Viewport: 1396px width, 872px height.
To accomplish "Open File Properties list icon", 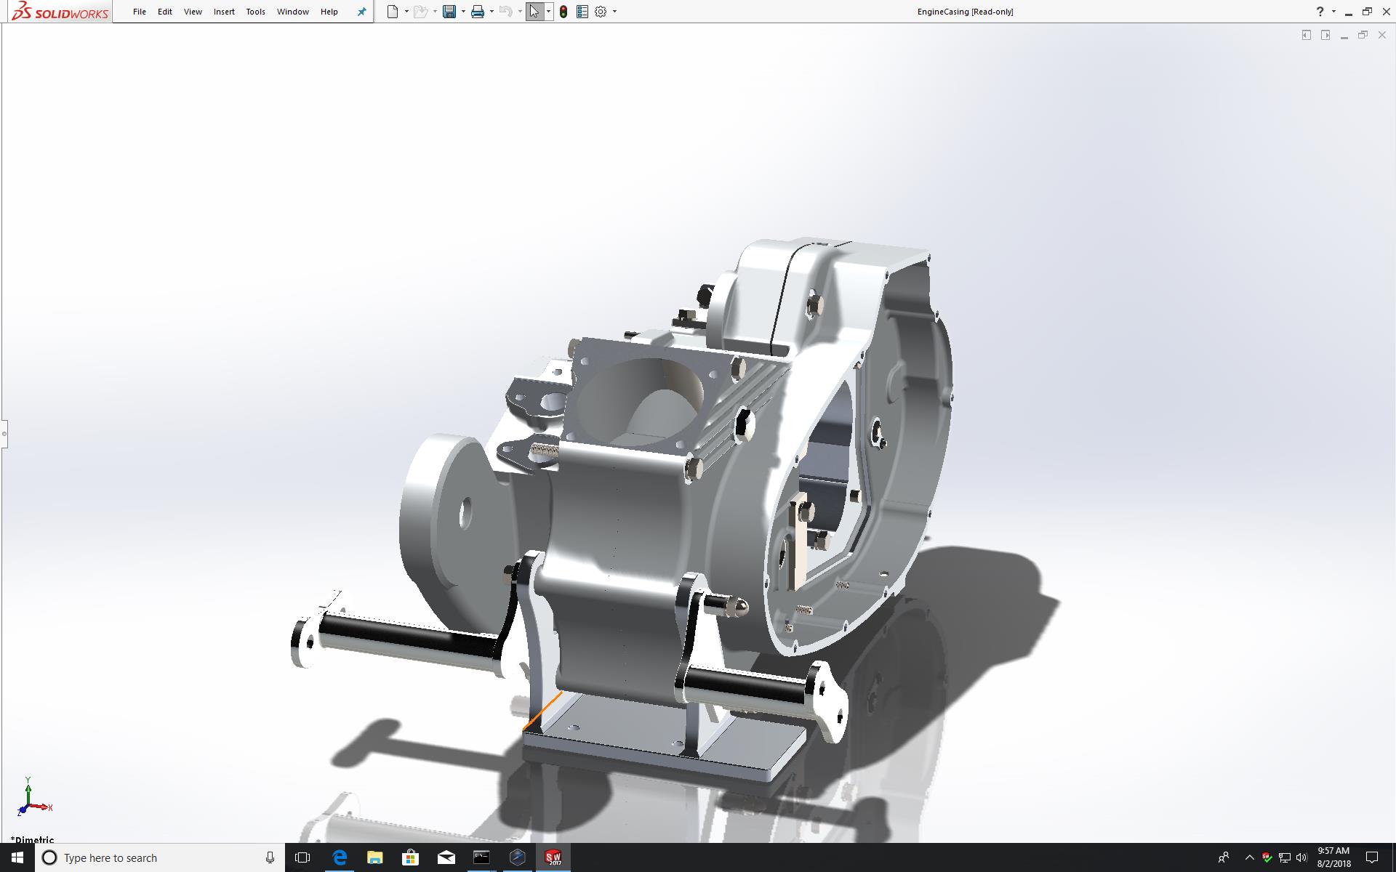I will [x=582, y=12].
